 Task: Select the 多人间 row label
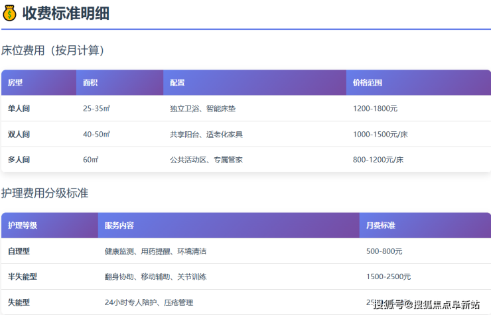point(19,160)
